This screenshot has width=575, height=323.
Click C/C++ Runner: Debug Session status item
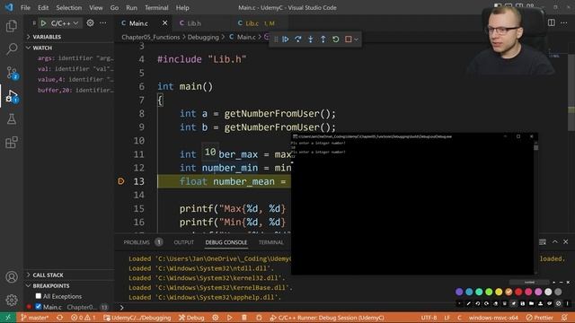click(327, 318)
